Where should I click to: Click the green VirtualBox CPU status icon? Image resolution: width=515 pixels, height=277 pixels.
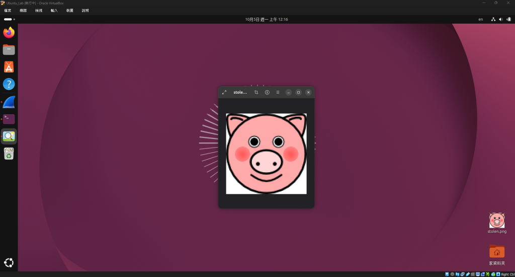[488, 274]
